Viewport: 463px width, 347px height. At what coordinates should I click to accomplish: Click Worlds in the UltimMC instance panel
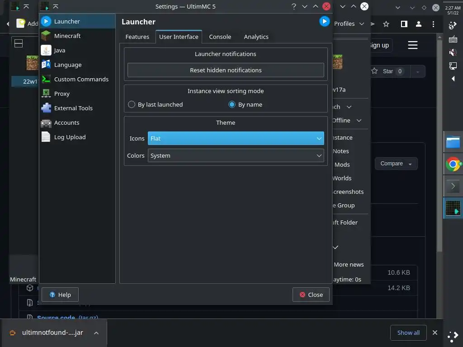[x=342, y=178]
